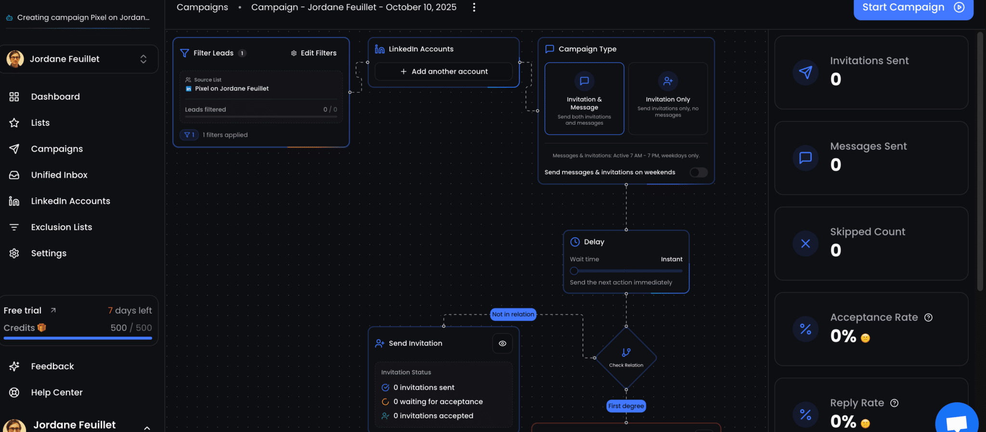Click the Filter Leads funnel icon
The image size is (986, 432).
[184, 53]
